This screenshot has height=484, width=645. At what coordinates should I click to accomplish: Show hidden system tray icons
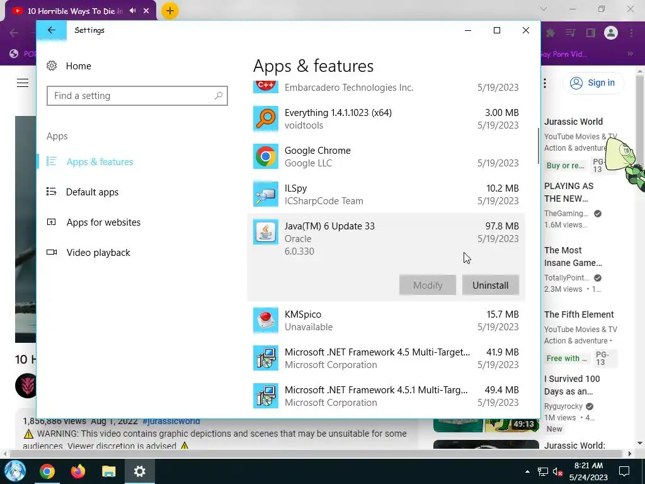tap(527, 471)
